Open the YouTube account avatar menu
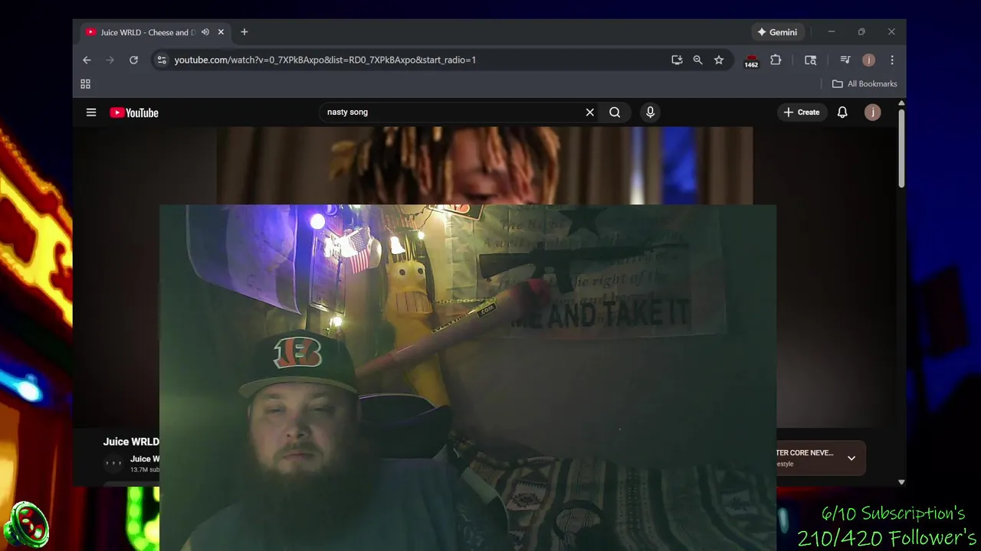The width and height of the screenshot is (981, 551). pos(872,112)
